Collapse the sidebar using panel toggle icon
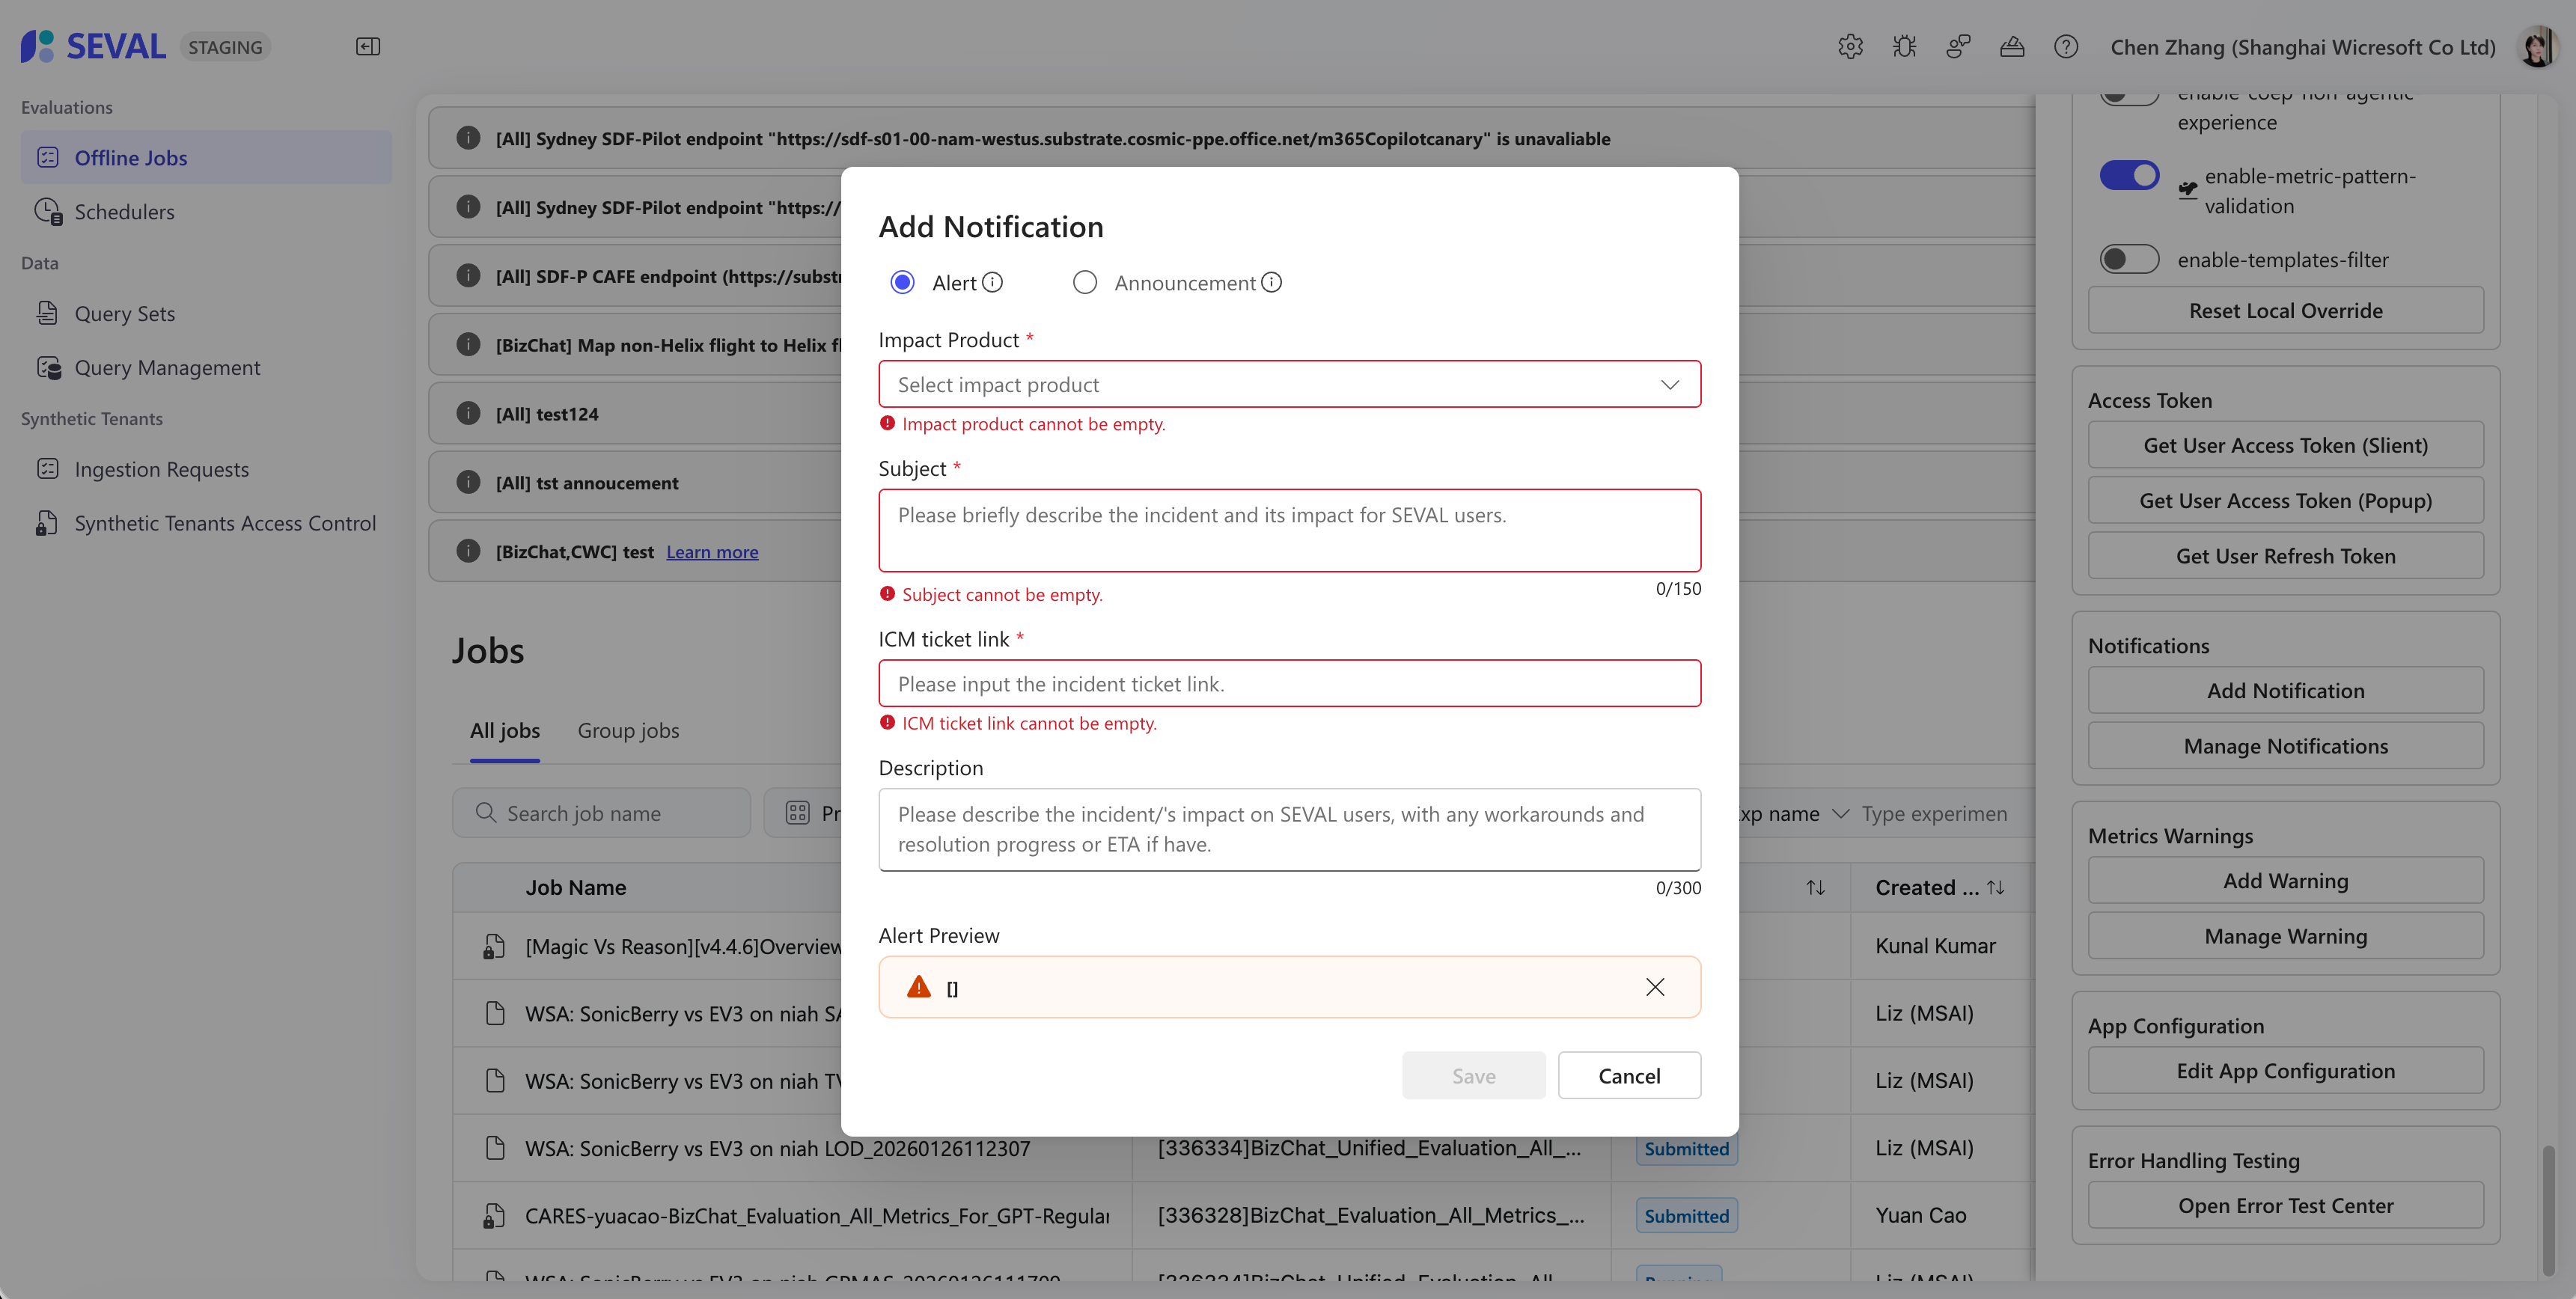 [x=368, y=47]
